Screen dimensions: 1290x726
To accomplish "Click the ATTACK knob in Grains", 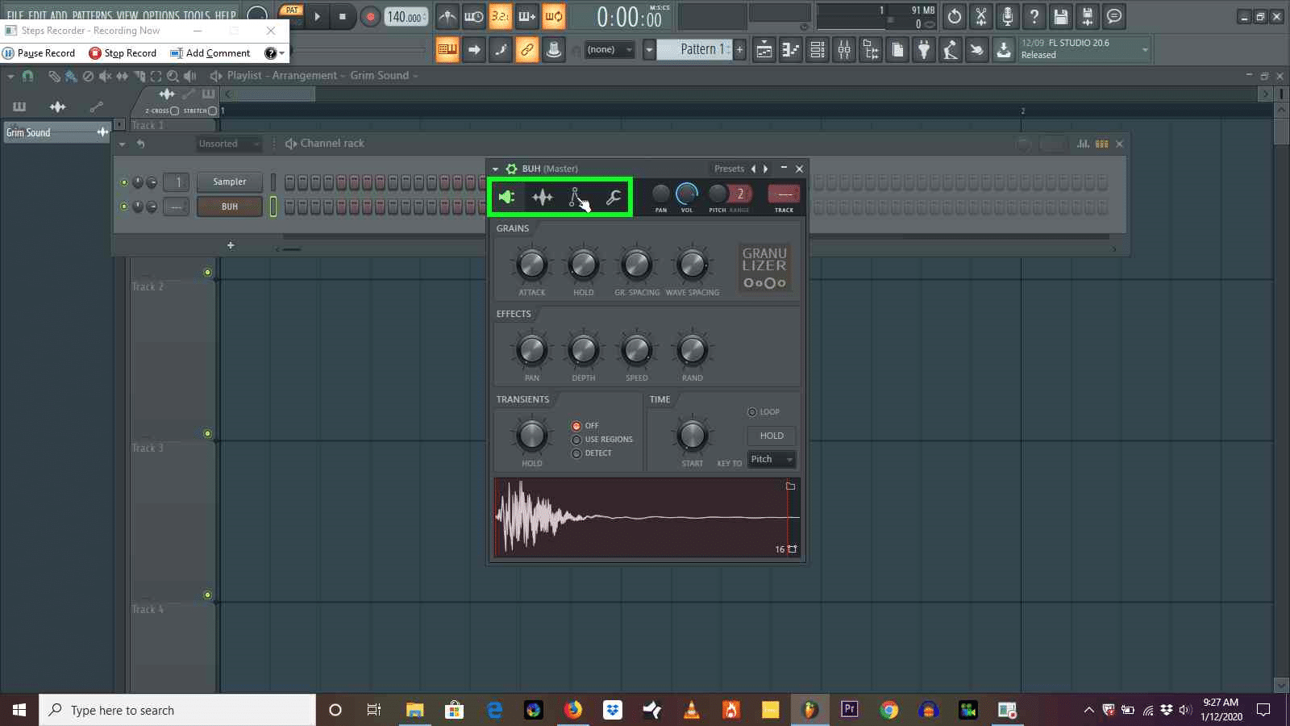I will coord(531,265).
